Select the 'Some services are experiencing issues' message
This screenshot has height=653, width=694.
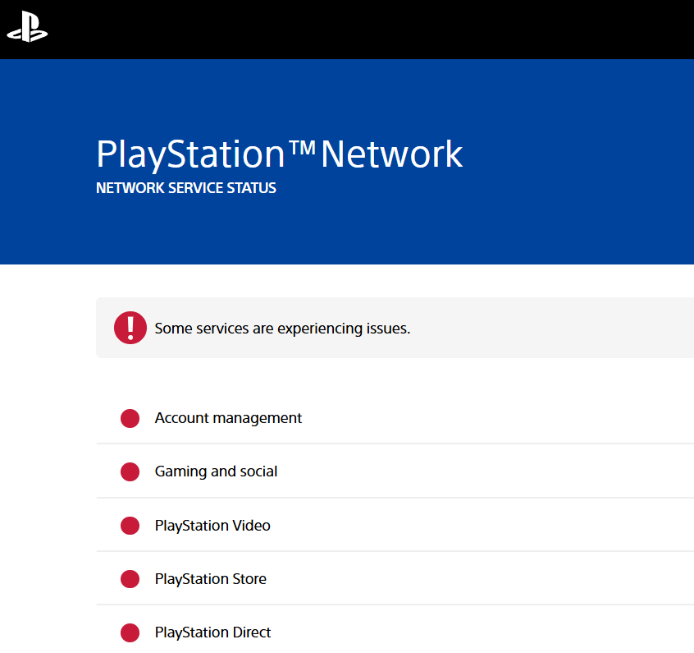click(282, 329)
